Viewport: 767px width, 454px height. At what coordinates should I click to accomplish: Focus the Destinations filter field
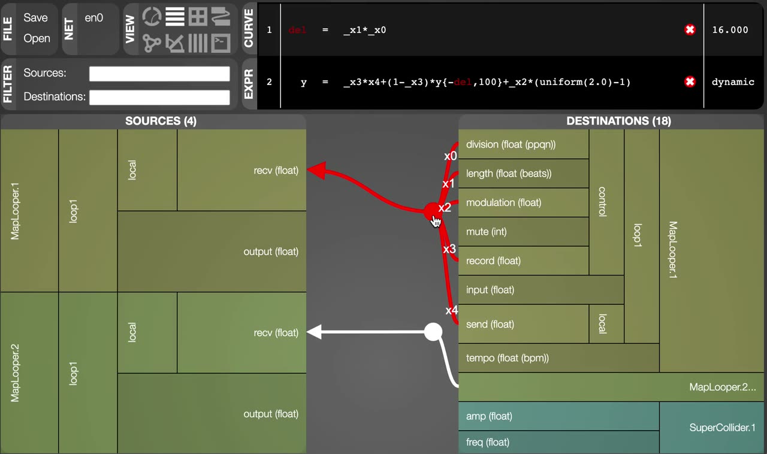(x=159, y=97)
